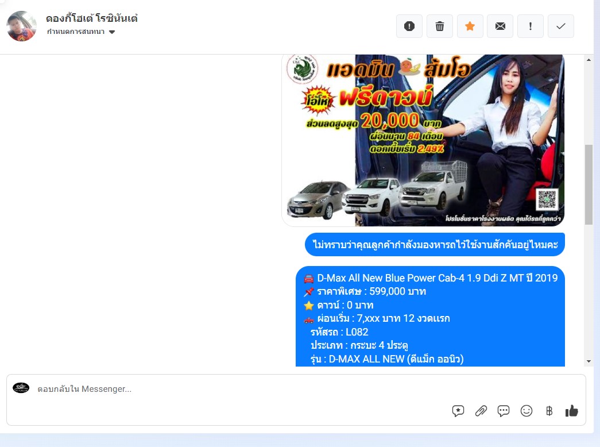Open saved replies via star speech bubble icon
This screenshot has height=447, width=600.
click(458, 411)
